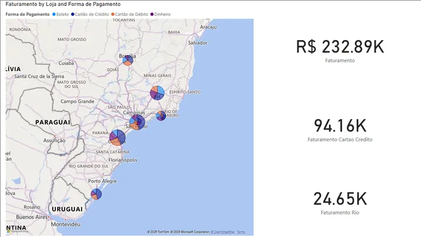Click the Rio de Janeiro pie bubble
Image resolution: width=421 pixels, height=237 pixels.
click(x=161, y=116)
